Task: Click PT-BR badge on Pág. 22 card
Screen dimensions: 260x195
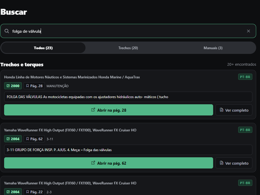Action: point(245,183)
